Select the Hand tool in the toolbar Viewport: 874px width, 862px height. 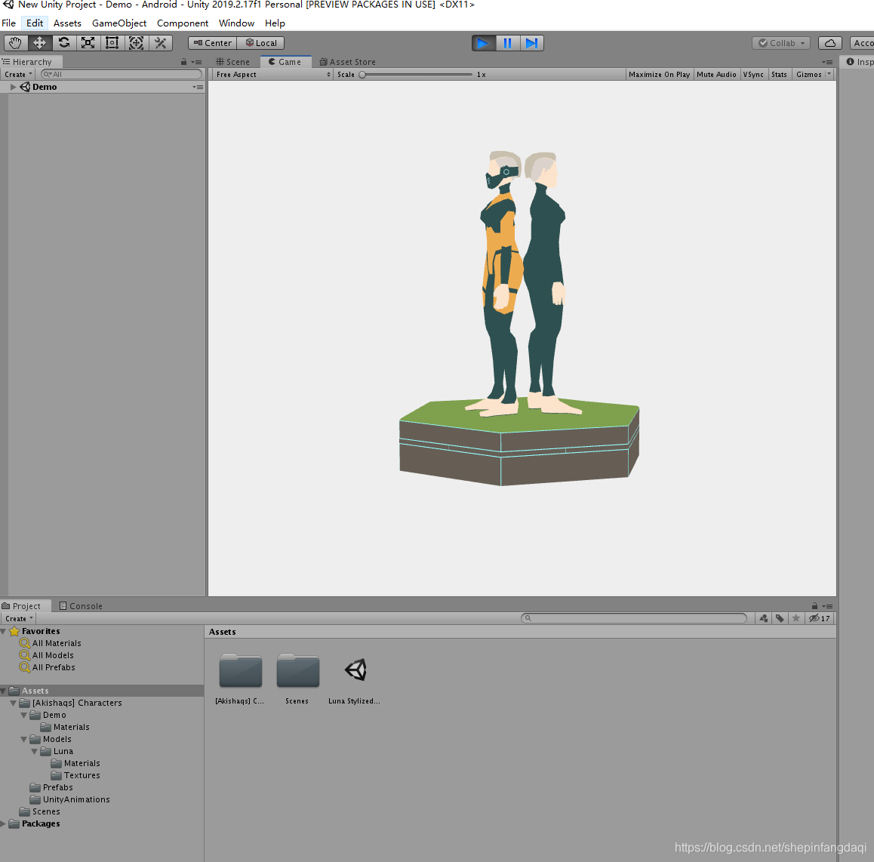pyautogui.click(x=15, y=43)
